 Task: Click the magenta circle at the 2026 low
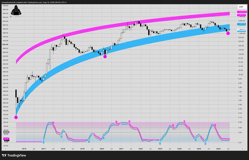coord(228,33)
